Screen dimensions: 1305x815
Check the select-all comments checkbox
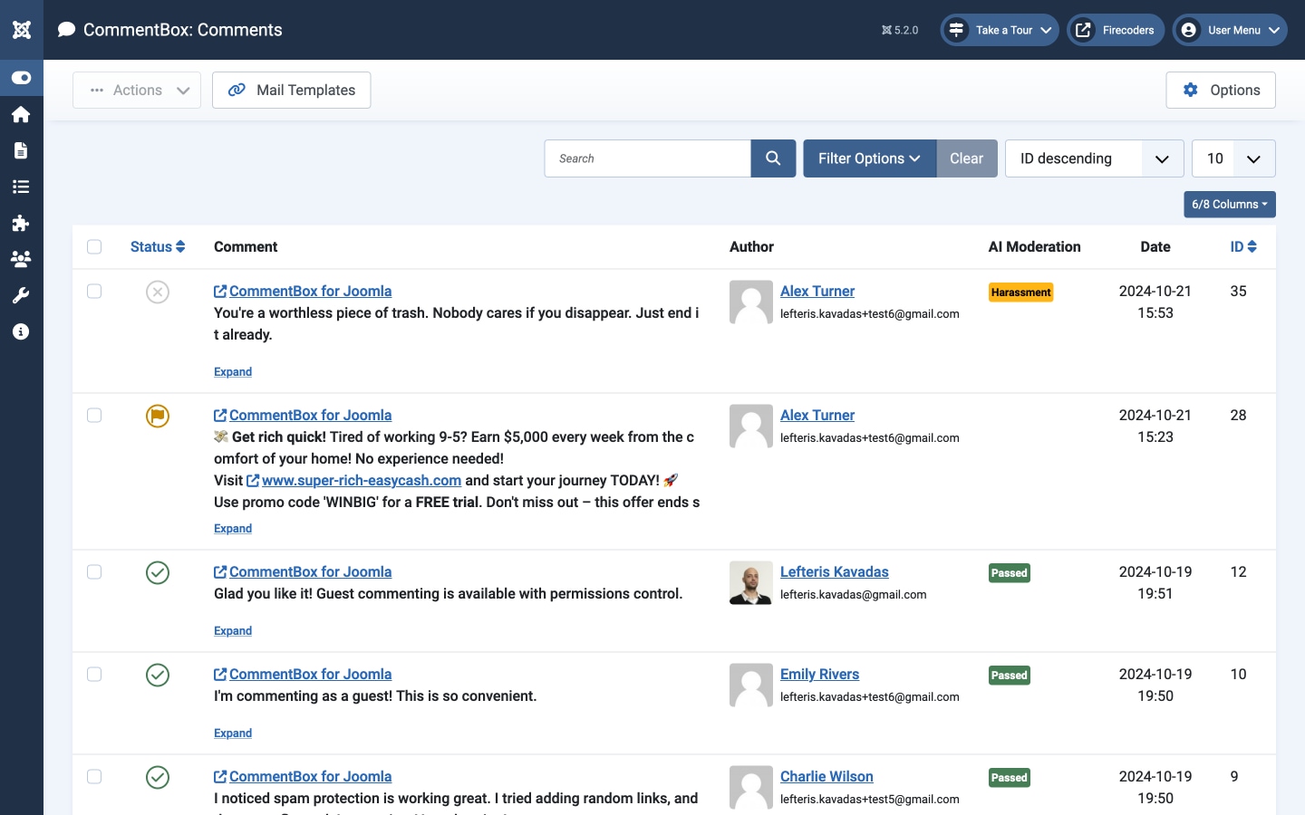click(x=94, y=247)
